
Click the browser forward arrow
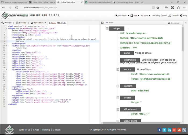10,8
